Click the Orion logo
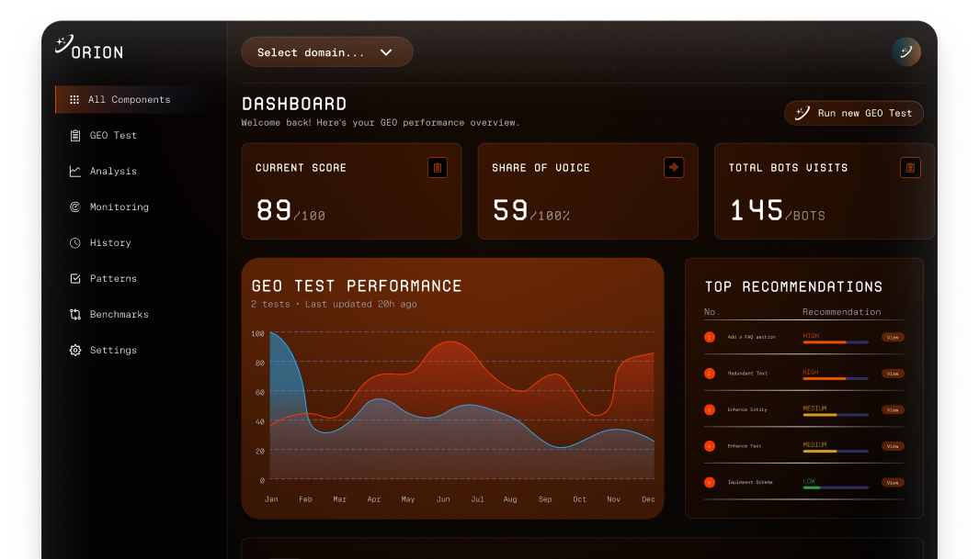 click(x=89, y=48)
